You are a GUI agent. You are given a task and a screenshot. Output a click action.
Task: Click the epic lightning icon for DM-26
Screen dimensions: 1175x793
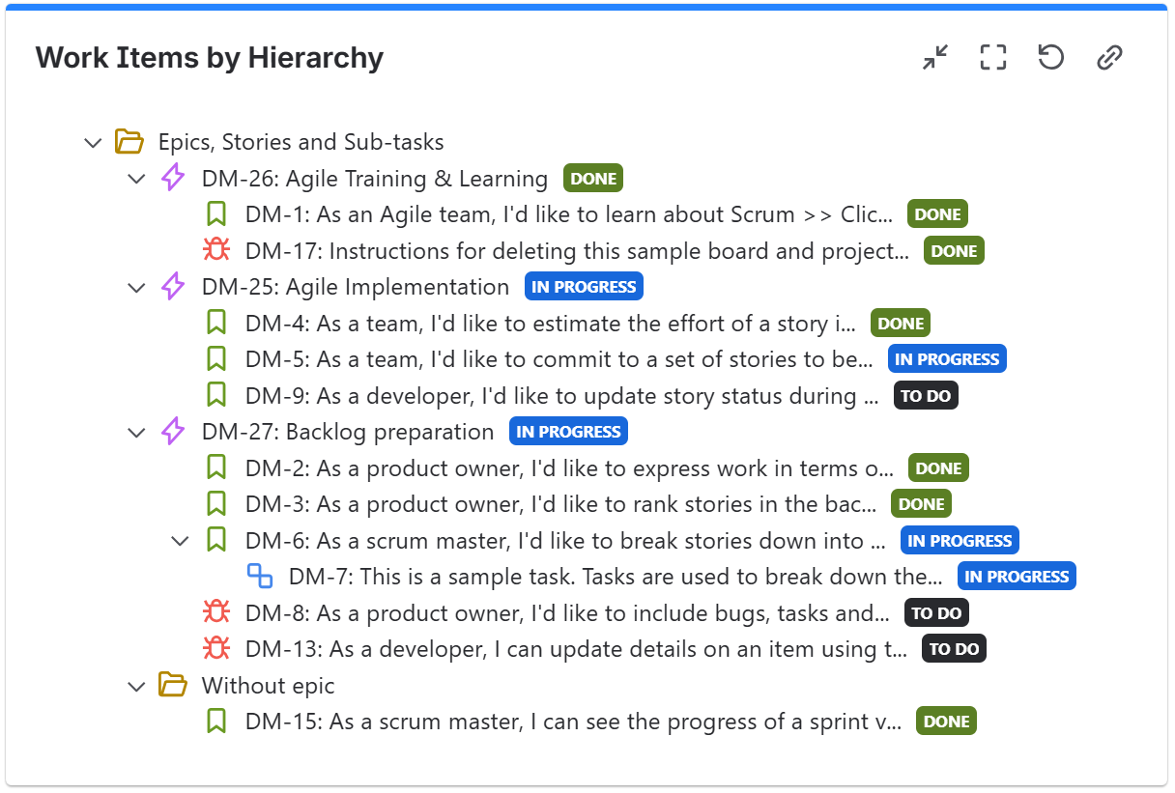pyautogui.click(x=173, y=179)
